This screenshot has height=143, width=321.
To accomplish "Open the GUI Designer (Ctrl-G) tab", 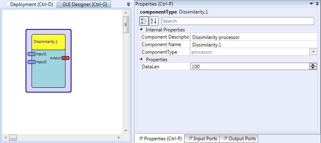I will 85,4.
